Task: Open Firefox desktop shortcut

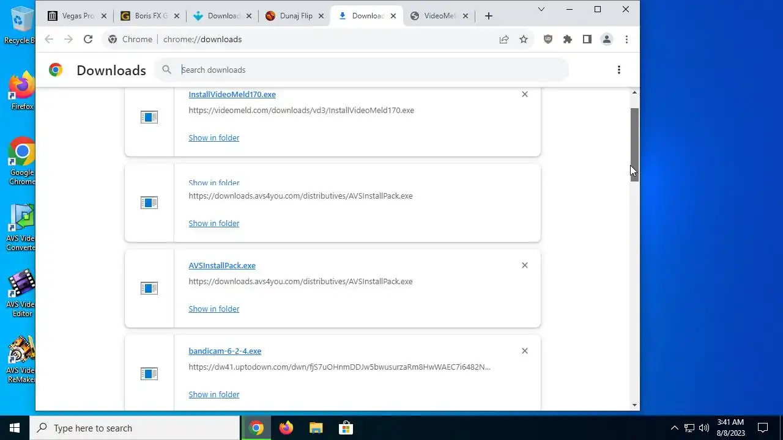Action: [22, 90]
